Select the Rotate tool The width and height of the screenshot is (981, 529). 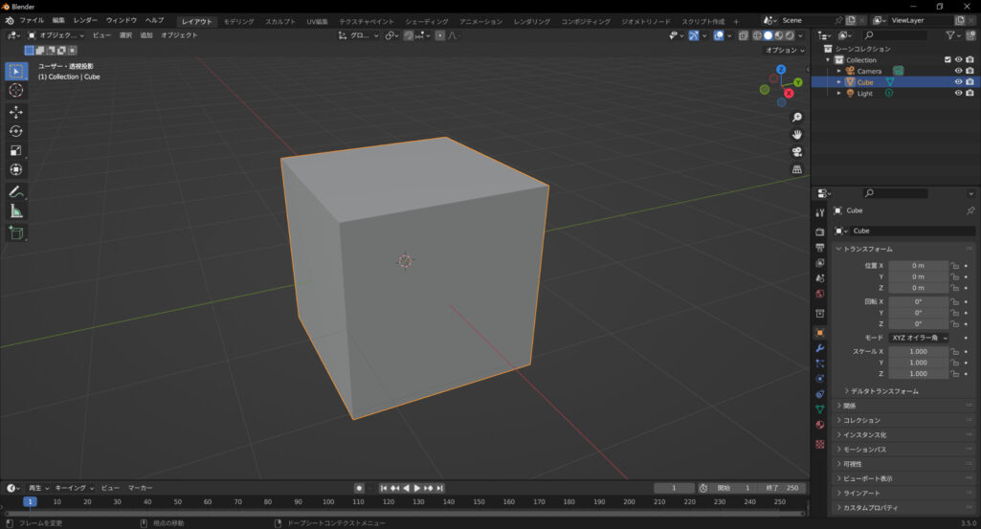coord(16,131)
